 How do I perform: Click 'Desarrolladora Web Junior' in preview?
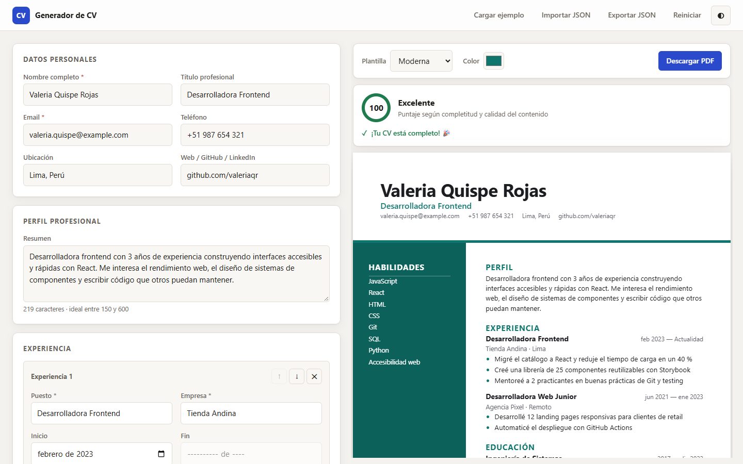click(531, 396)
